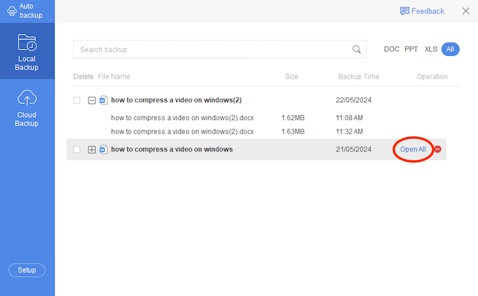Screen dimensions: 478x296
Task: Expand the 21/05/2024 backup group
Action: pyautogui.click(x=91, y=149)
